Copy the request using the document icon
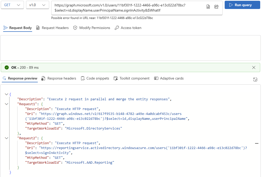This screenshot has width=262, height=177. point(208,7)
